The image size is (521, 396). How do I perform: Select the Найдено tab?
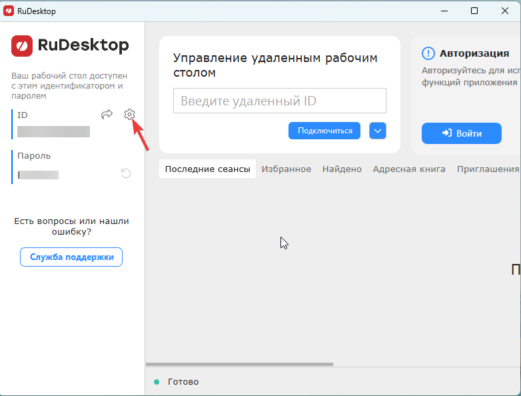[x=342, y=169]
